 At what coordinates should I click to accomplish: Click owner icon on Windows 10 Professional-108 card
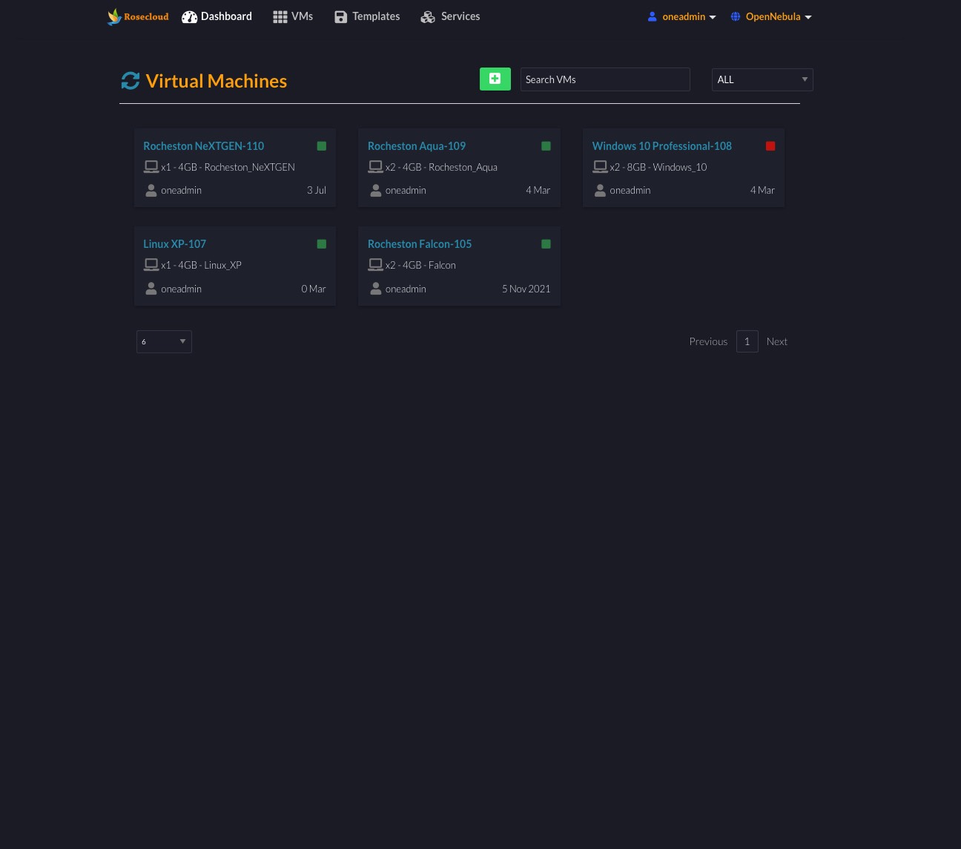click(600, 190)
